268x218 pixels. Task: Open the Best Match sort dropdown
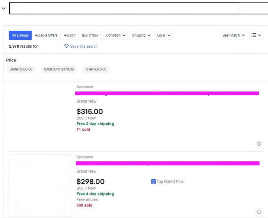(x=233, y=35)
